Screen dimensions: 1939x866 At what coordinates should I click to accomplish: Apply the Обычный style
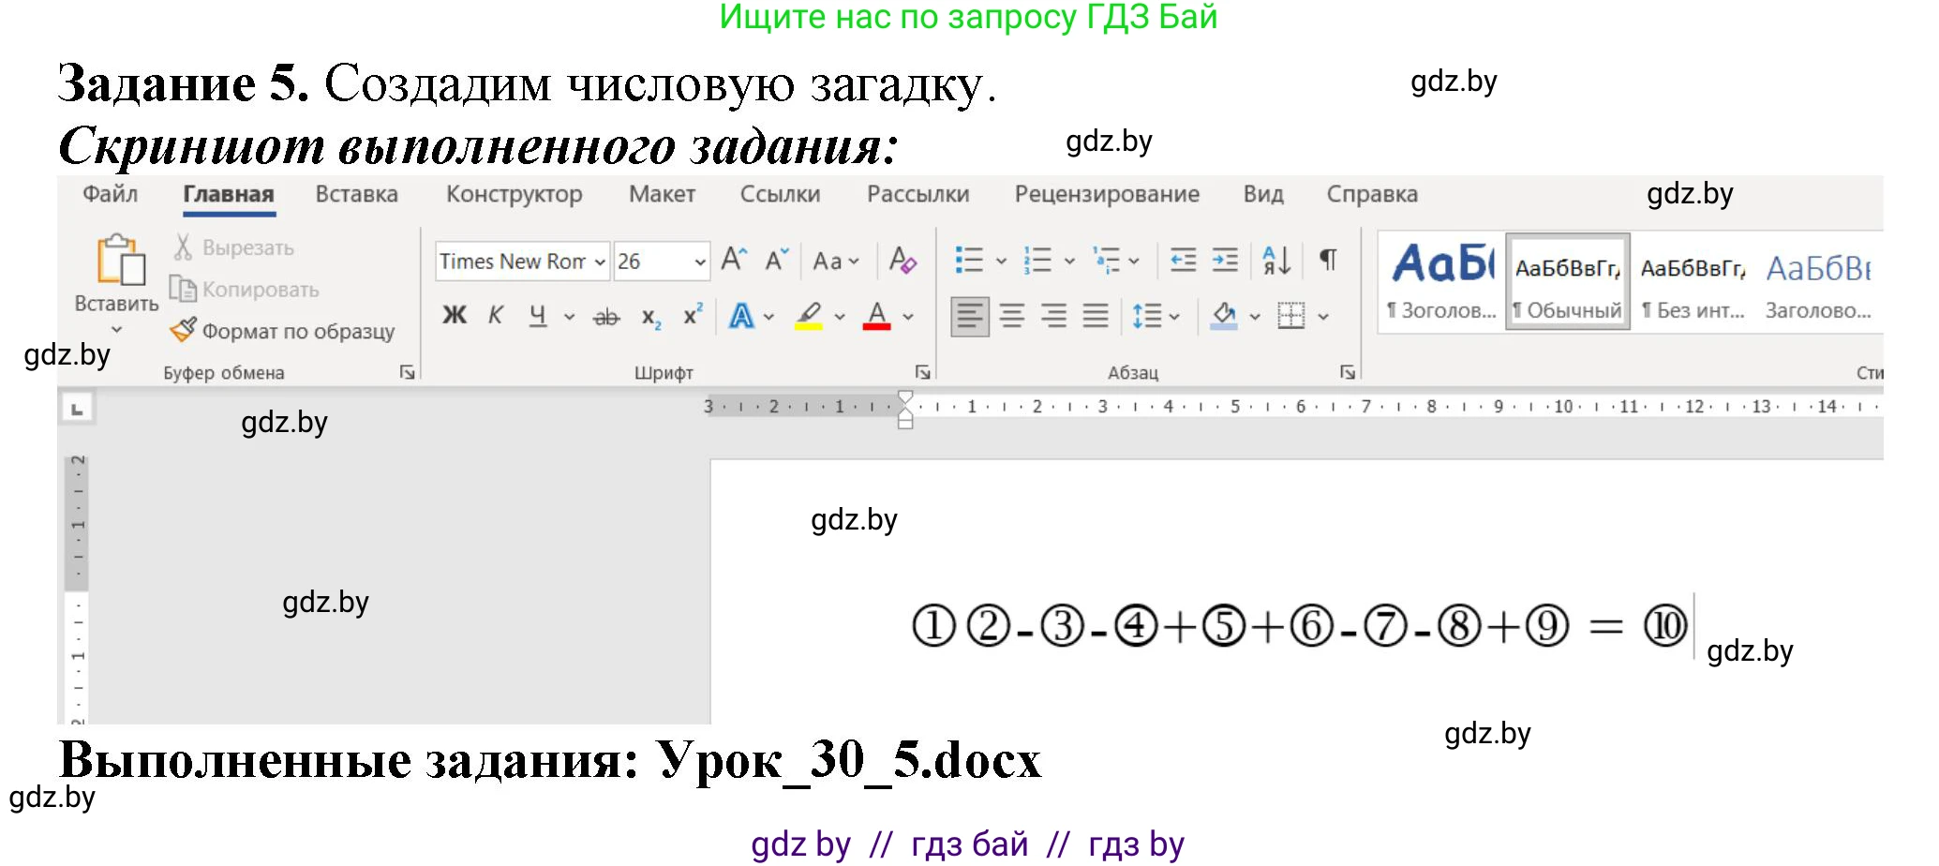(x=1566, y=281)
